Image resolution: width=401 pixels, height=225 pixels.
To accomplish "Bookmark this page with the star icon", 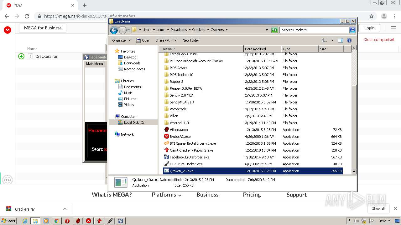I will point(372,16).
